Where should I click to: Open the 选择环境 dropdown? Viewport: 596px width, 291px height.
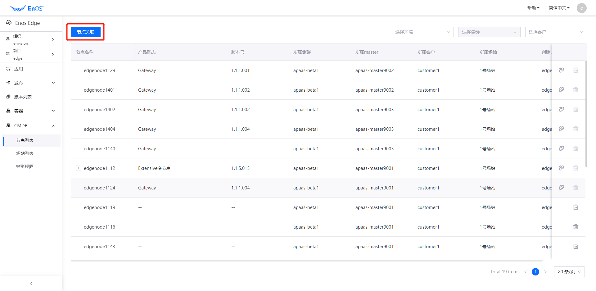tap(422, 32)
